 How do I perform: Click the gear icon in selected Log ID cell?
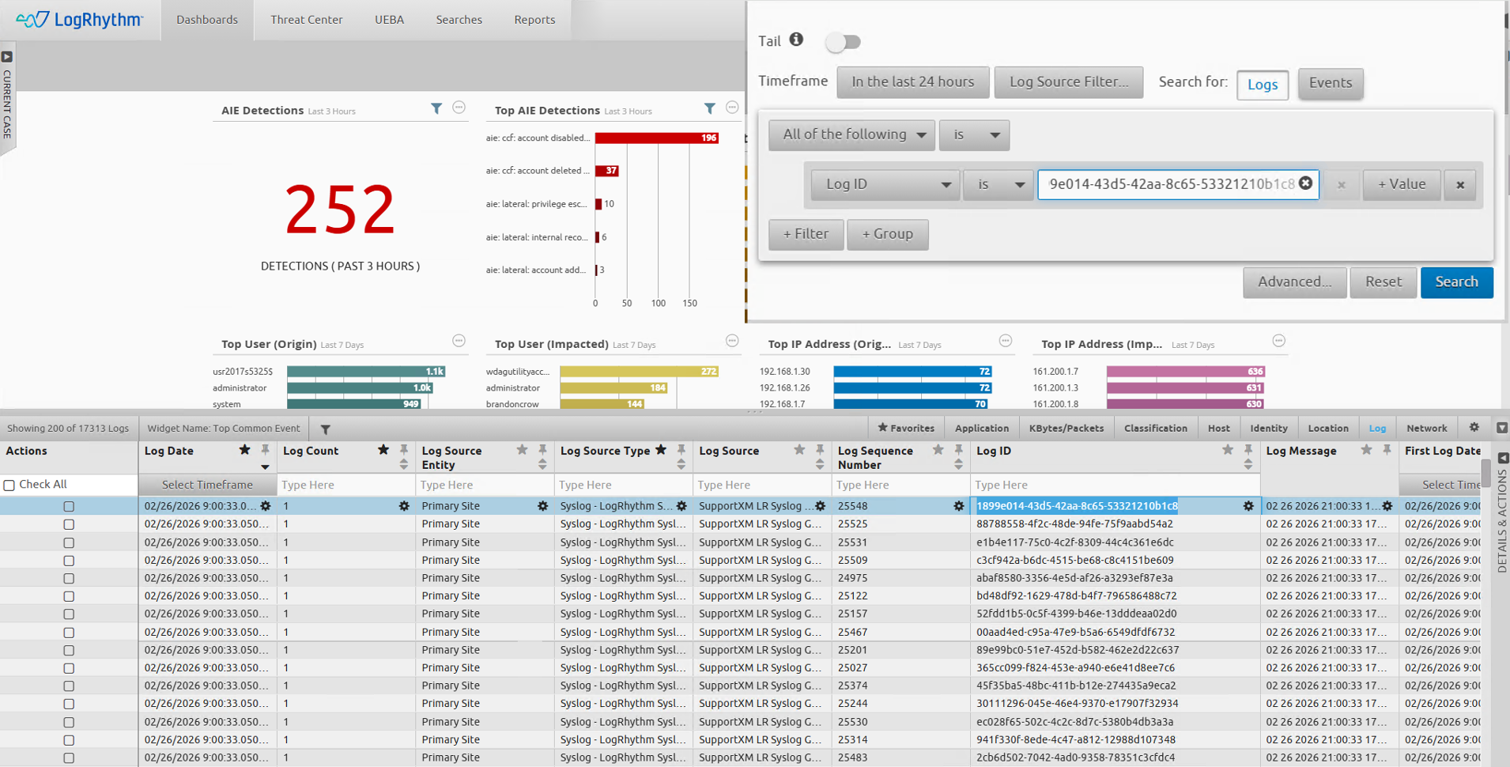[1248, 506]
